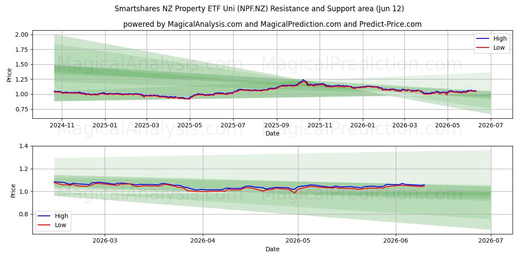Viewport: 519px width, 259px height.
Task: Click the '2025-01' tick label on the top chart
Action: coord(106,126)
